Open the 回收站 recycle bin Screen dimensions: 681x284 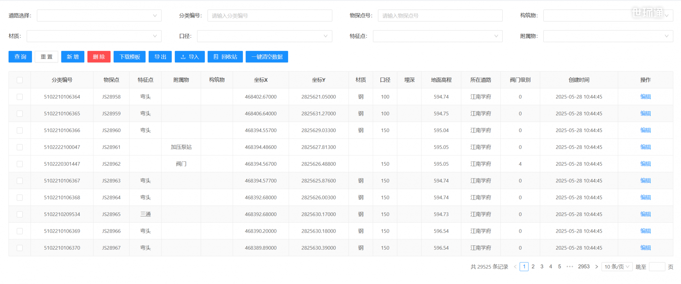click(225, 57)
